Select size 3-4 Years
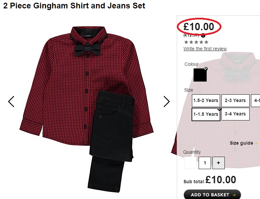 click(x=235, y=114)
